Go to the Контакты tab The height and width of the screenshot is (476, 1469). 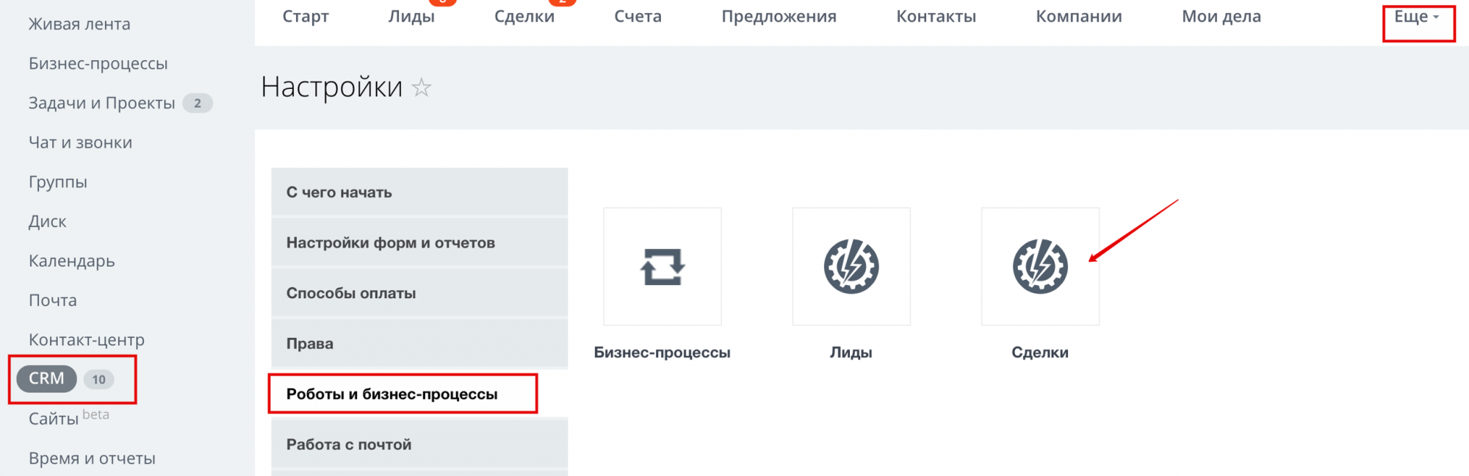(936, 17)
